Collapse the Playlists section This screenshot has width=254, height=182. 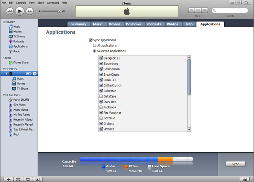[x=4, y=95]
